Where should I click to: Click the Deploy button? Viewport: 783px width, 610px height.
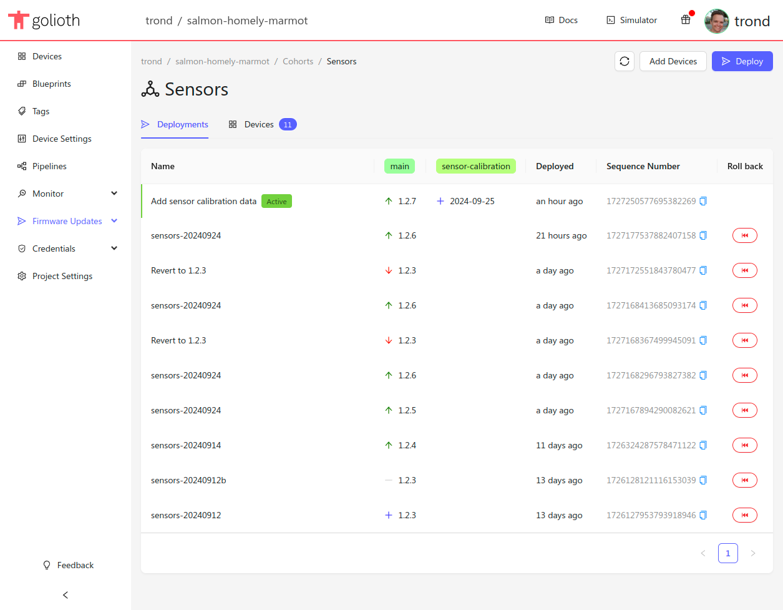(x=742, y=61)
